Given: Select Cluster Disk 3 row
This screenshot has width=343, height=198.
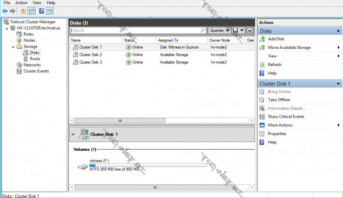Looking at the screenshot, I should point(162,62).
